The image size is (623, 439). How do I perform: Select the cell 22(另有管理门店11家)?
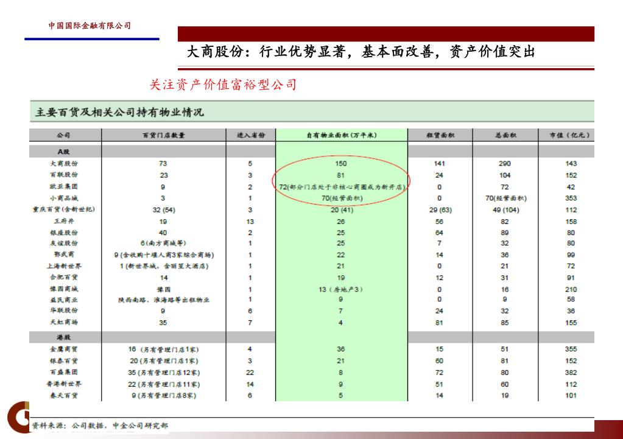[164, 384]
